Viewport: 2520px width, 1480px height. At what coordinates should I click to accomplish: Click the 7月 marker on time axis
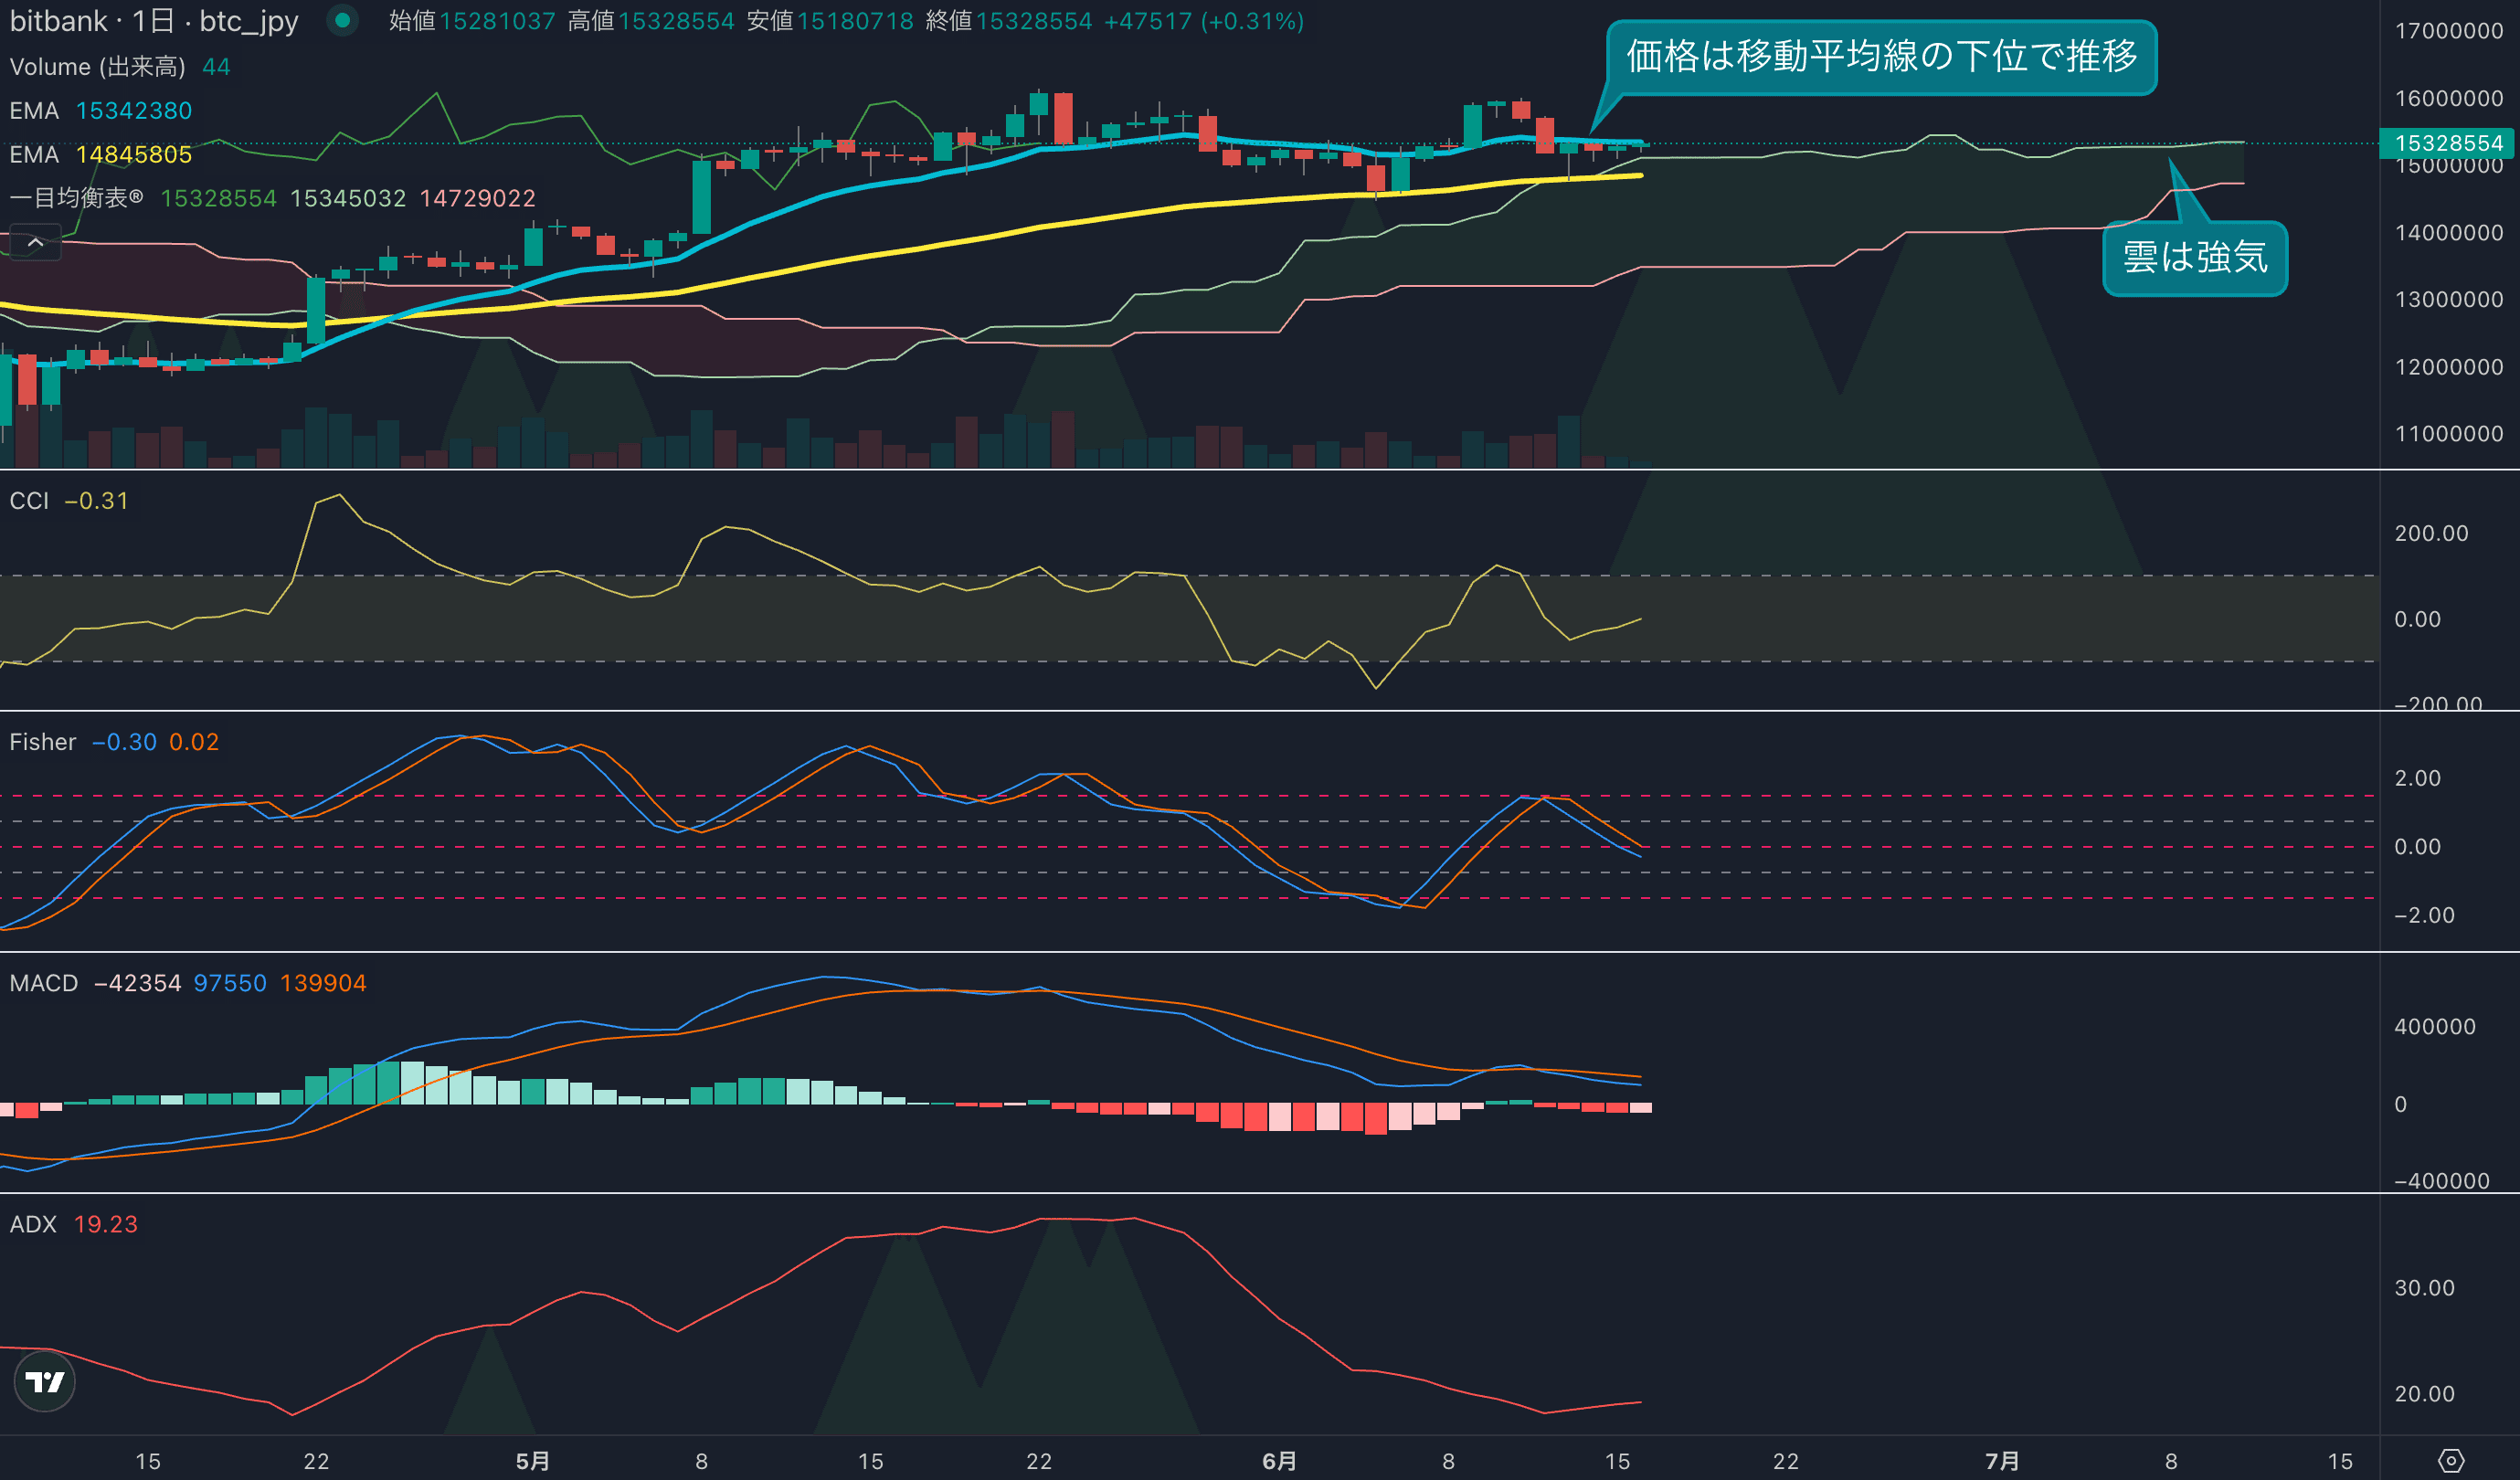pos(2002,1461)
